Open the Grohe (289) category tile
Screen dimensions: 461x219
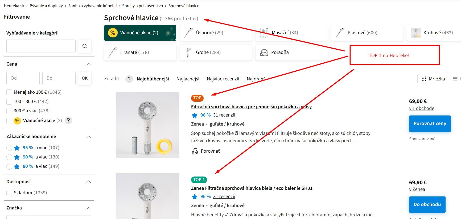tap(216, 53)
